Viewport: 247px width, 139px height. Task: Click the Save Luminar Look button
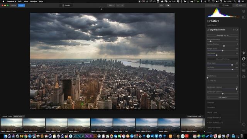[195, 117]
